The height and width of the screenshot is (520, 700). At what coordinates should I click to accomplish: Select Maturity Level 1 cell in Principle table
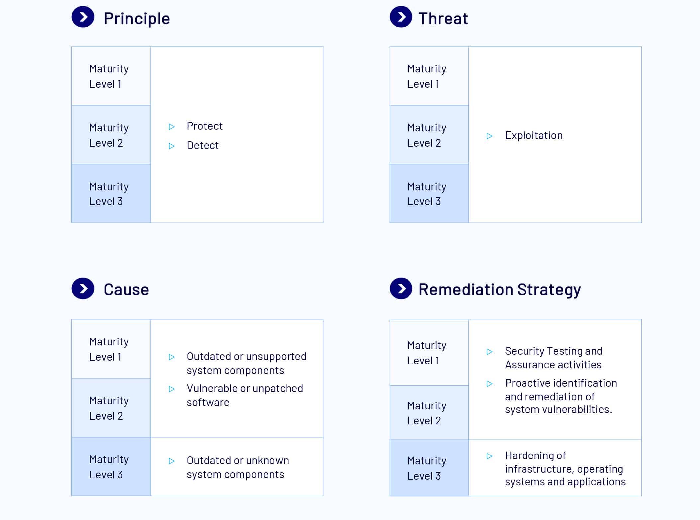click(111, 76)
